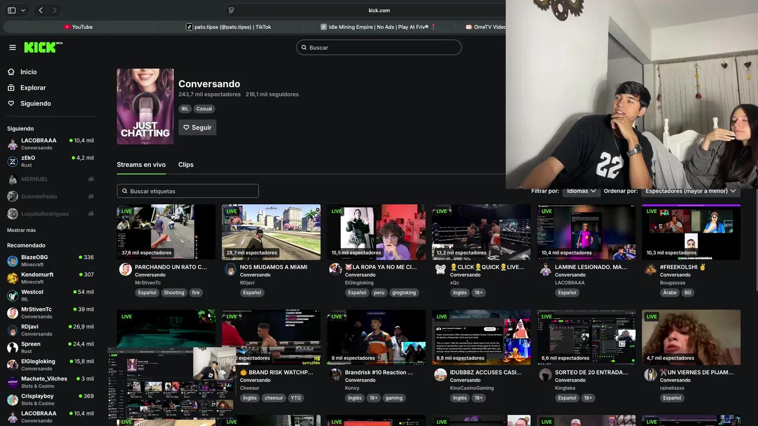Click the Inicio home icon
Image resolution: width=758 pixels, height=426 pixels.
[11, 72]
